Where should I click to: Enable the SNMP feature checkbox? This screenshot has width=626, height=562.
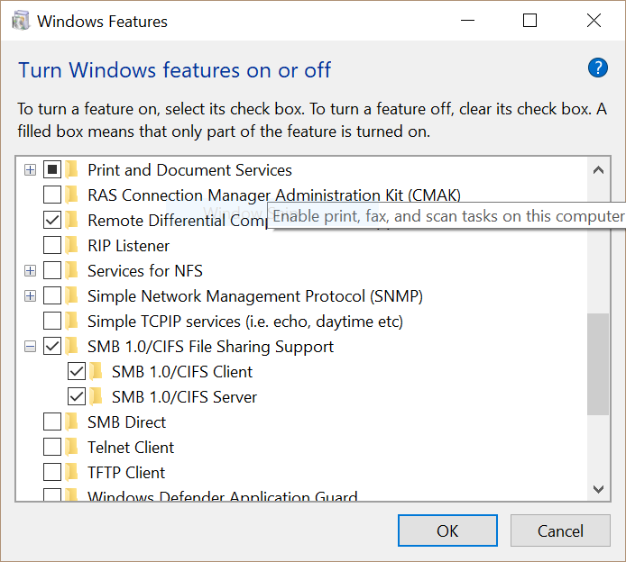point(52,295)
